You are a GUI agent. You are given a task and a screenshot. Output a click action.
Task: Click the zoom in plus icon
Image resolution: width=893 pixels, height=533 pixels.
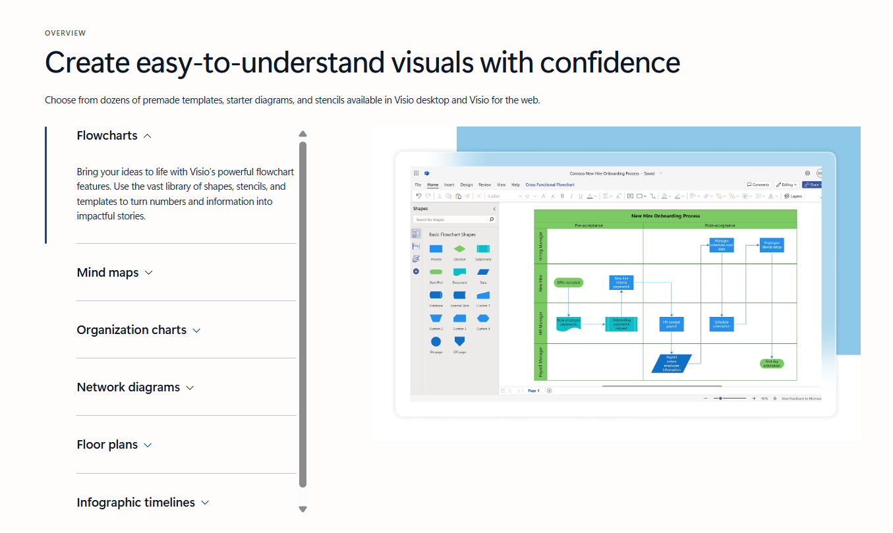pyautogui.click(x=754, y=398)
